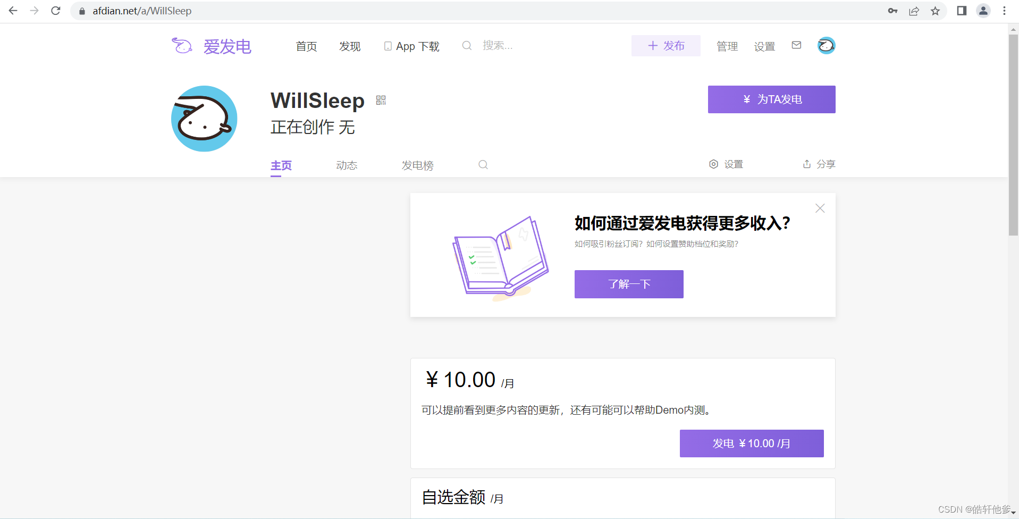The height and width of the screenshot is (519, 1019).
Task: Click the 分享 share link
Action: [x=819, y=164]
